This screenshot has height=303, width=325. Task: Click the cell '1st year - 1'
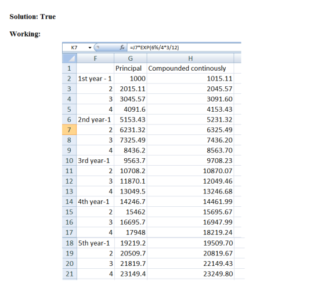coord(95,78)
